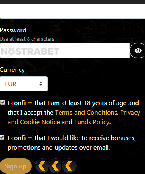Click the bonuses and promotions confirmation text
This screenshot has width=145, height=174.
click(72, 143)
